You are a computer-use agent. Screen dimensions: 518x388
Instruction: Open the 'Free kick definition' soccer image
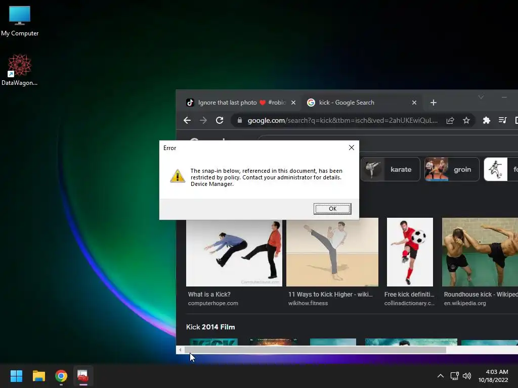point(410,252)
